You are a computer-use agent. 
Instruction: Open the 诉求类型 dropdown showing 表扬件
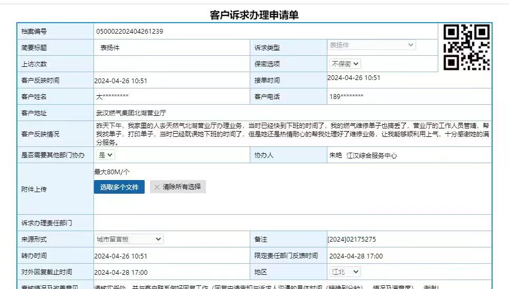tap(372, 45)
